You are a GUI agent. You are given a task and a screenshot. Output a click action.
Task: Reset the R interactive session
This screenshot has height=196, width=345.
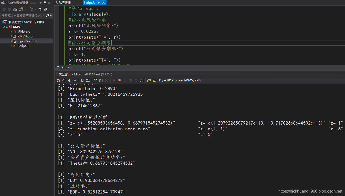click(58, 80)
